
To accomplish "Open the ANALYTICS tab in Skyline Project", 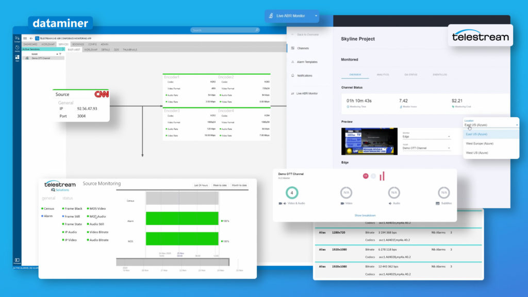I will (383, 75).
